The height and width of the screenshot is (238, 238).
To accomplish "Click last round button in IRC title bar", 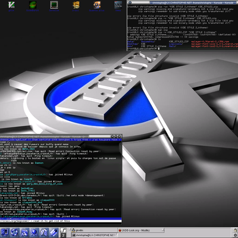I will coord(119,136).
